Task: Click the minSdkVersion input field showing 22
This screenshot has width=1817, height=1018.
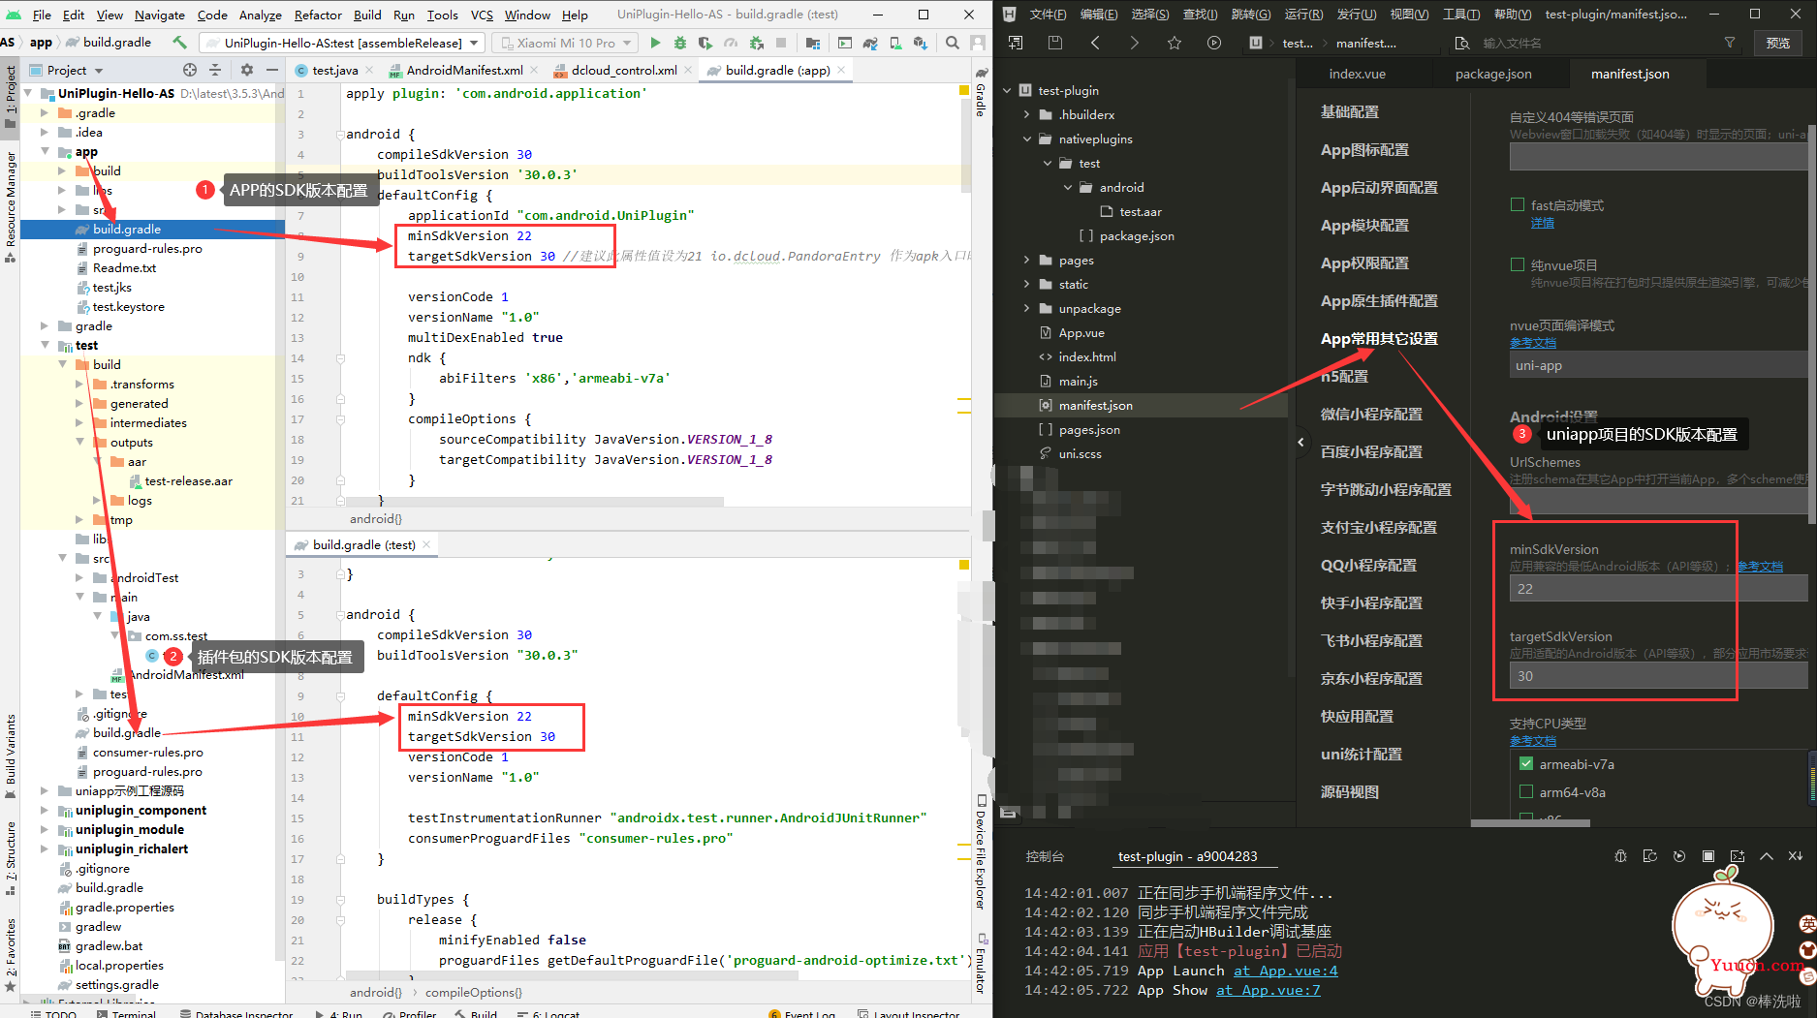Action: pos(1658,588)
